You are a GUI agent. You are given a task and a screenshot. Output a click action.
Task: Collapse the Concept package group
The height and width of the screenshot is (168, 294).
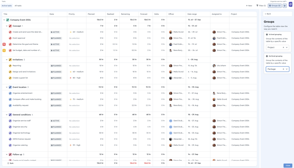click(7, 26)
